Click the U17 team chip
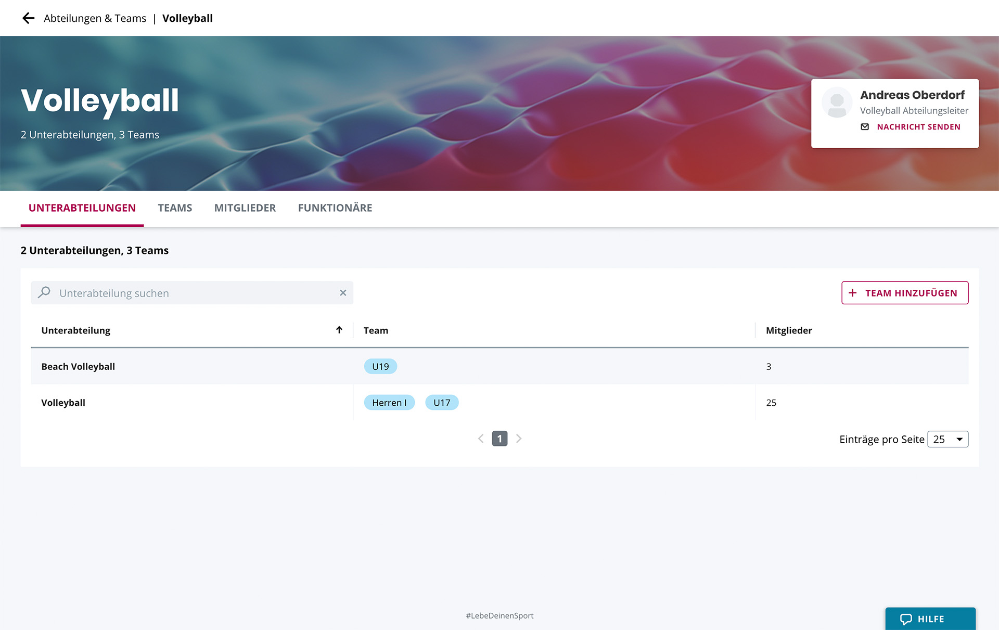 tap(441, 403)
